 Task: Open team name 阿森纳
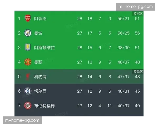click(x=40, y=19)
